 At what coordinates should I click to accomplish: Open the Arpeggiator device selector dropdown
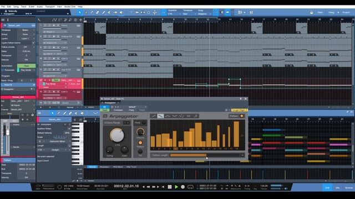click(110, 103)
